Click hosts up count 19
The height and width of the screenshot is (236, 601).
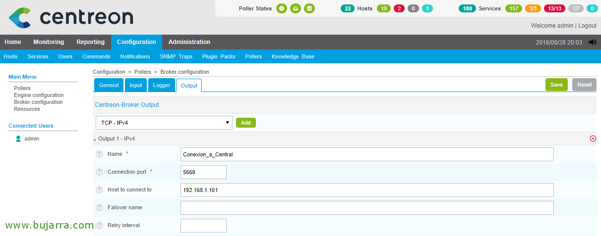click(x=384, y=8)
